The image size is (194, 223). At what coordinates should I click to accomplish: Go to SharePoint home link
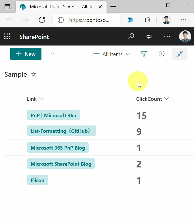coord(34,37)
